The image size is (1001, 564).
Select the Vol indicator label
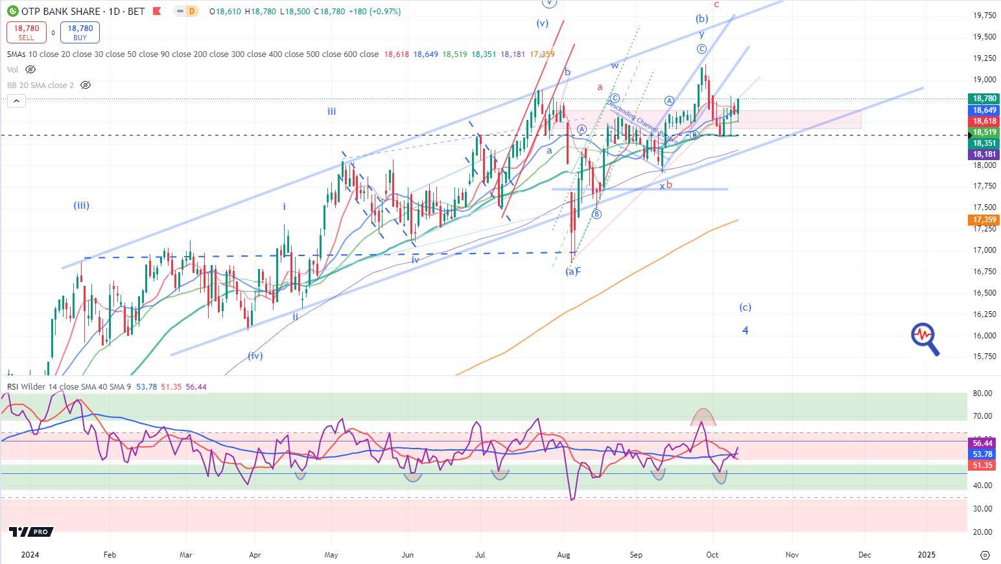pos(13,69)
